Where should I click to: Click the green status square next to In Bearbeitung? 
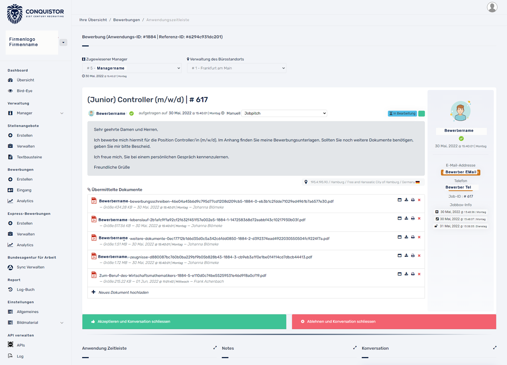click(422, 113)
